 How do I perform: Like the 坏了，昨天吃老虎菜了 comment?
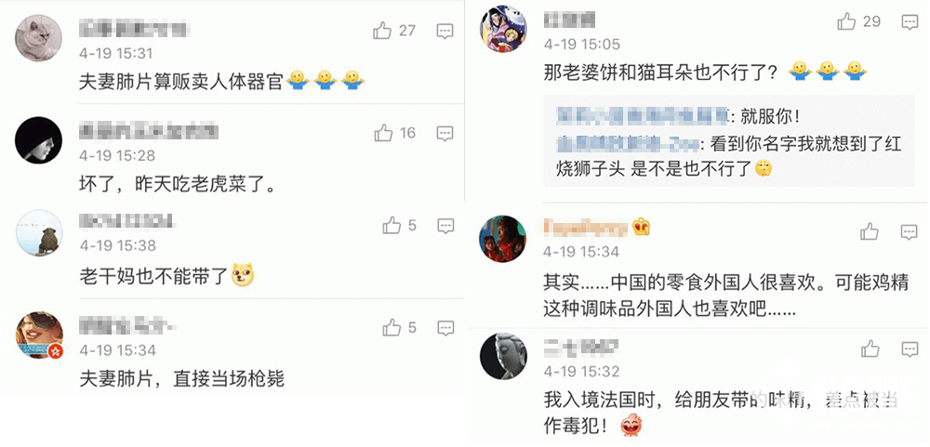point(383,133)
